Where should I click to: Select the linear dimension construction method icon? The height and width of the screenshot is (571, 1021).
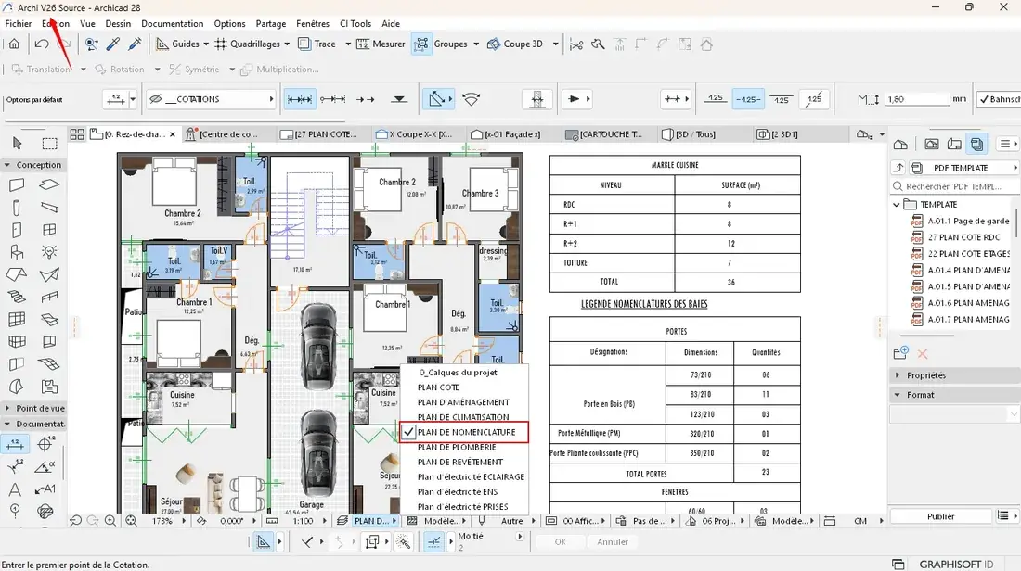[x=300, y=99]
